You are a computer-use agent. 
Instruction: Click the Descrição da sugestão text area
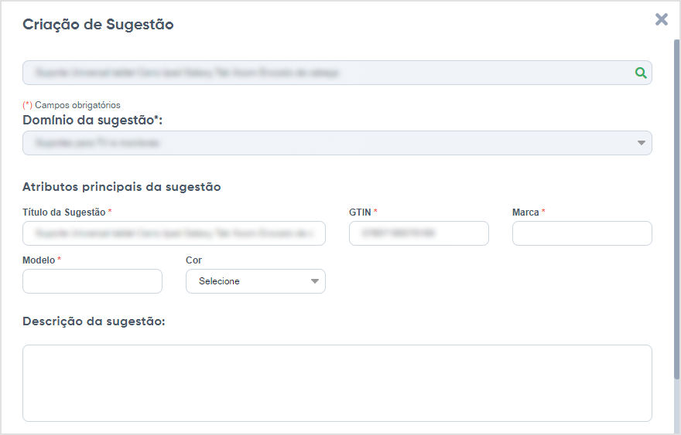point(337,383)
